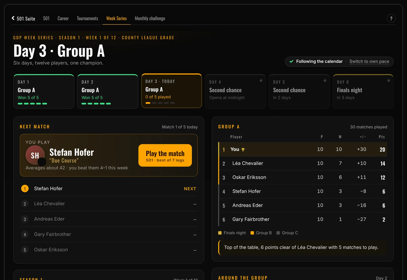Screen dimensions: 407x280
Task: Click the trophy icon next to You
Action: (x=243, y=150)
